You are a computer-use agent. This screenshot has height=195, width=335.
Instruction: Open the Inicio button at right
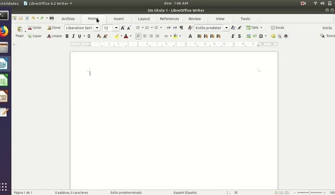pyautogui.click(x=327, y=28)
